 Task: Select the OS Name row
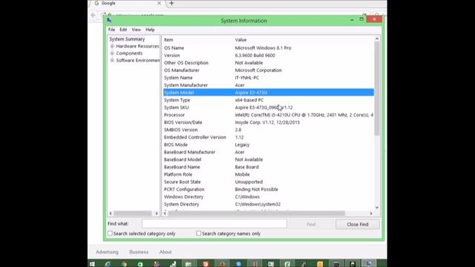click(269, 47)
